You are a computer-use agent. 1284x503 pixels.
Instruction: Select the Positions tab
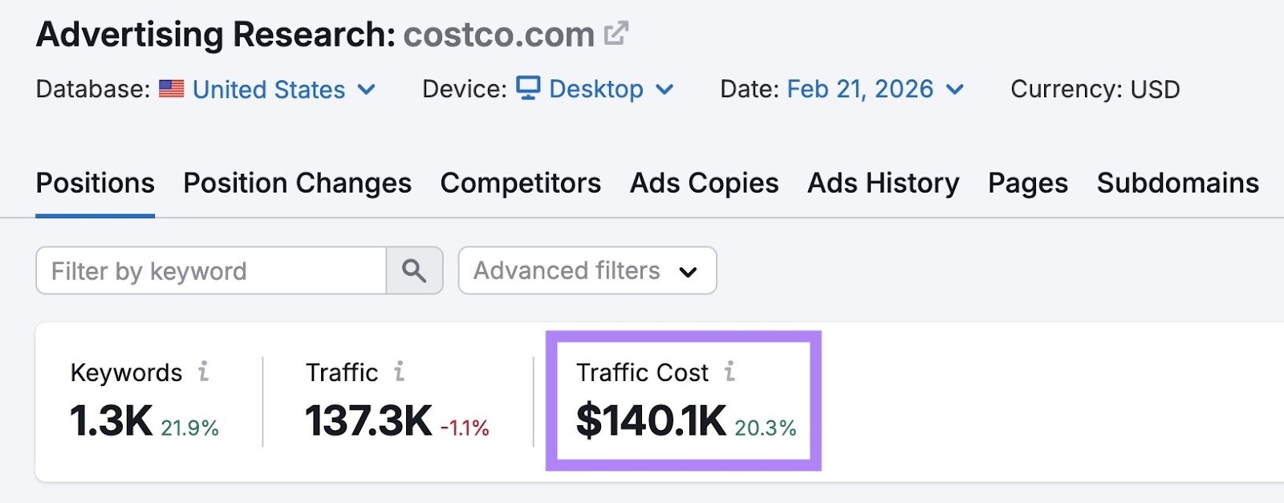tap(95, 183)
